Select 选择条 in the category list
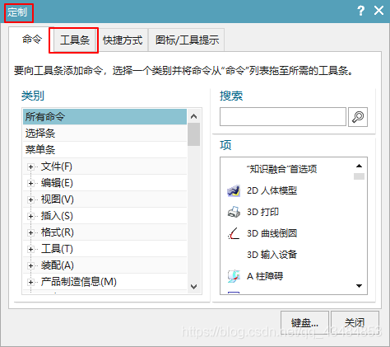The width and height of the screenshot is (390, 347). coord(105,134)
